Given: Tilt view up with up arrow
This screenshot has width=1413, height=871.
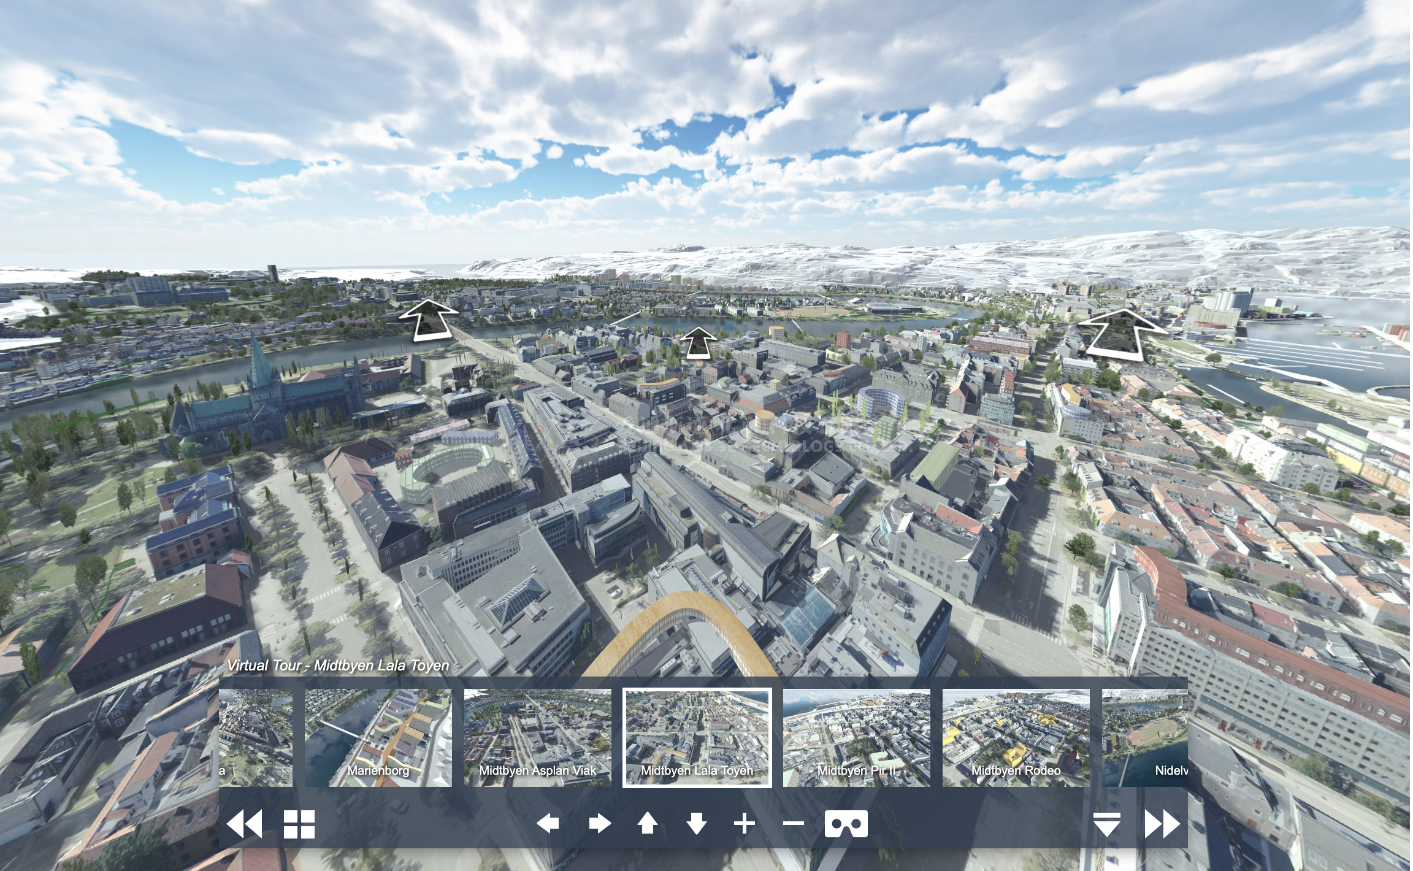Looking at the screenshot, I should click(x=648, y=823).
